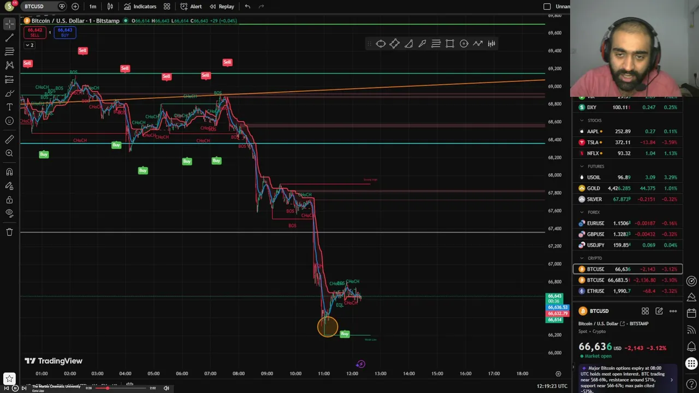
Task: Select the trend line drawing tool
Action: pos(9,38)
